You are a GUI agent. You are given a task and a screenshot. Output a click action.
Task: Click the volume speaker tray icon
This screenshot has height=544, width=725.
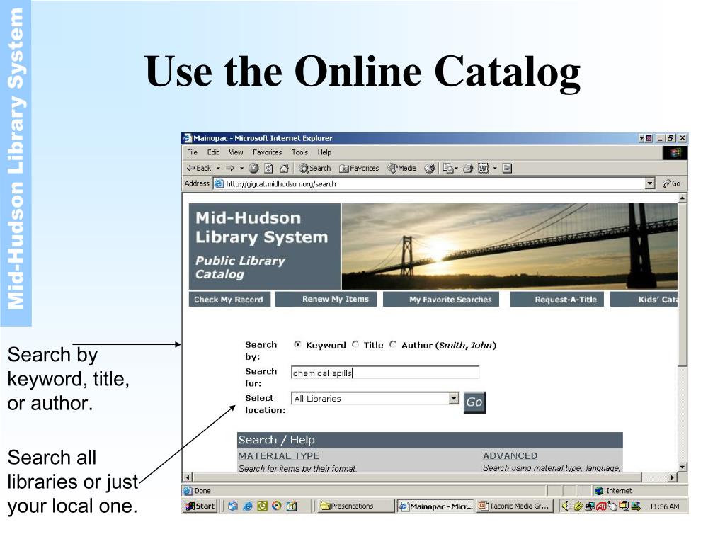(566, 506)
